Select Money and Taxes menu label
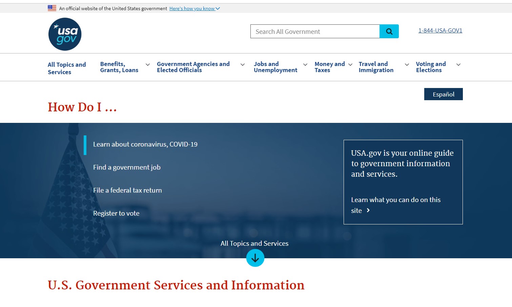The image size is (512, 307). pyautogui.click(x=329, y=67)
